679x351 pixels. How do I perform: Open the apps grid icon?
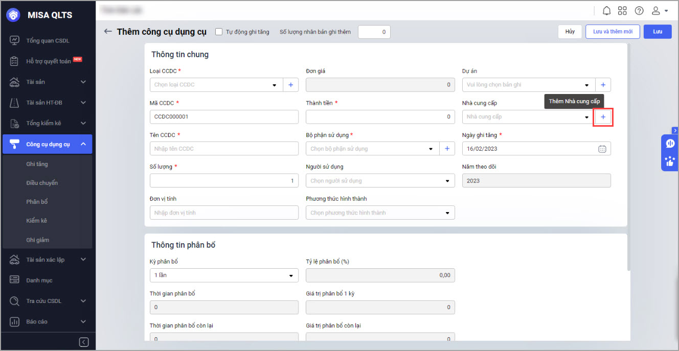click(622, 11)
